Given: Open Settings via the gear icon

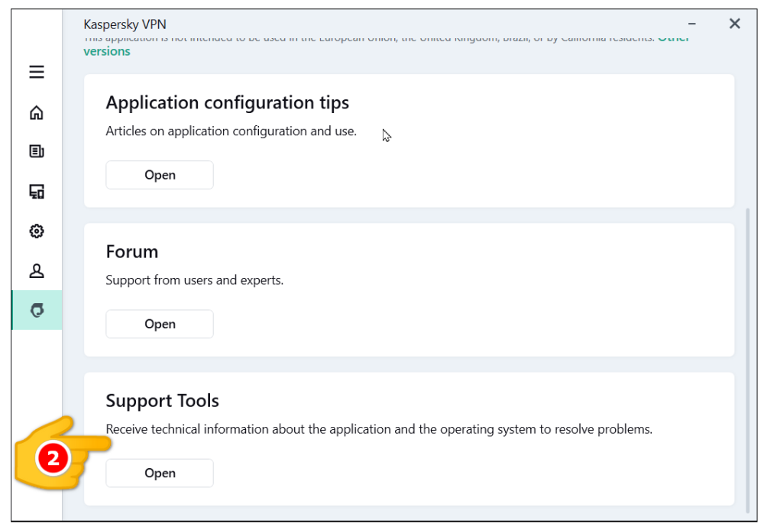Looking at the screenshot, I should click(x=37, y=231).
